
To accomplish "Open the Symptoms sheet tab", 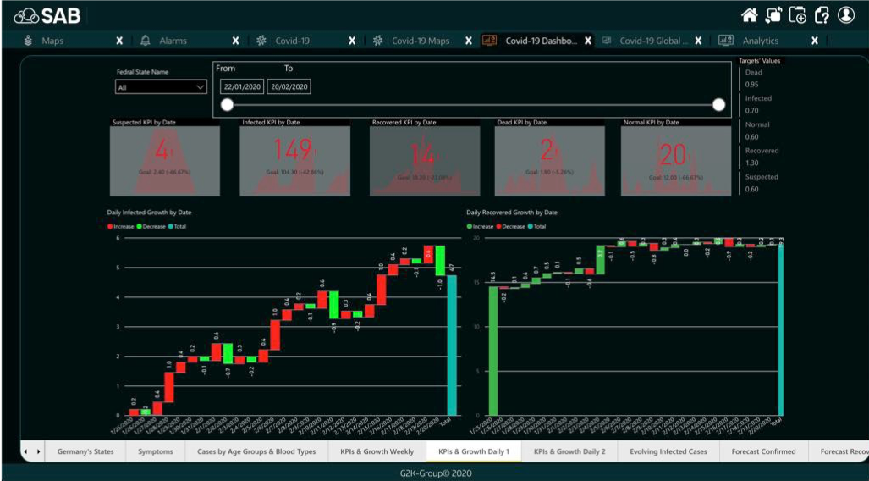I will [155, 451].
